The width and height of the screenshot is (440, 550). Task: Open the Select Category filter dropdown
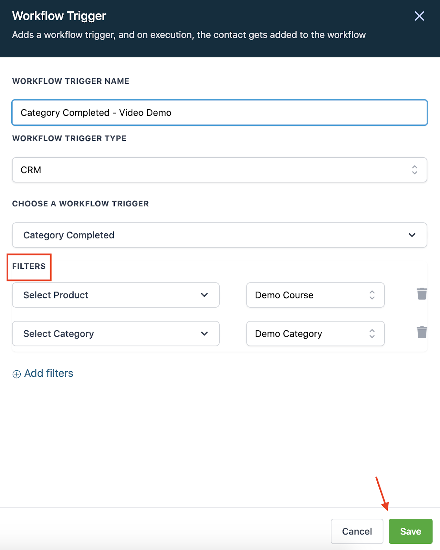click(x=116, y=333)
